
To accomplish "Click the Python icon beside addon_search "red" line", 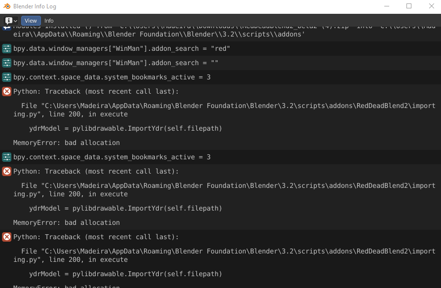I will pyautogui.click(x=7, y=48).
